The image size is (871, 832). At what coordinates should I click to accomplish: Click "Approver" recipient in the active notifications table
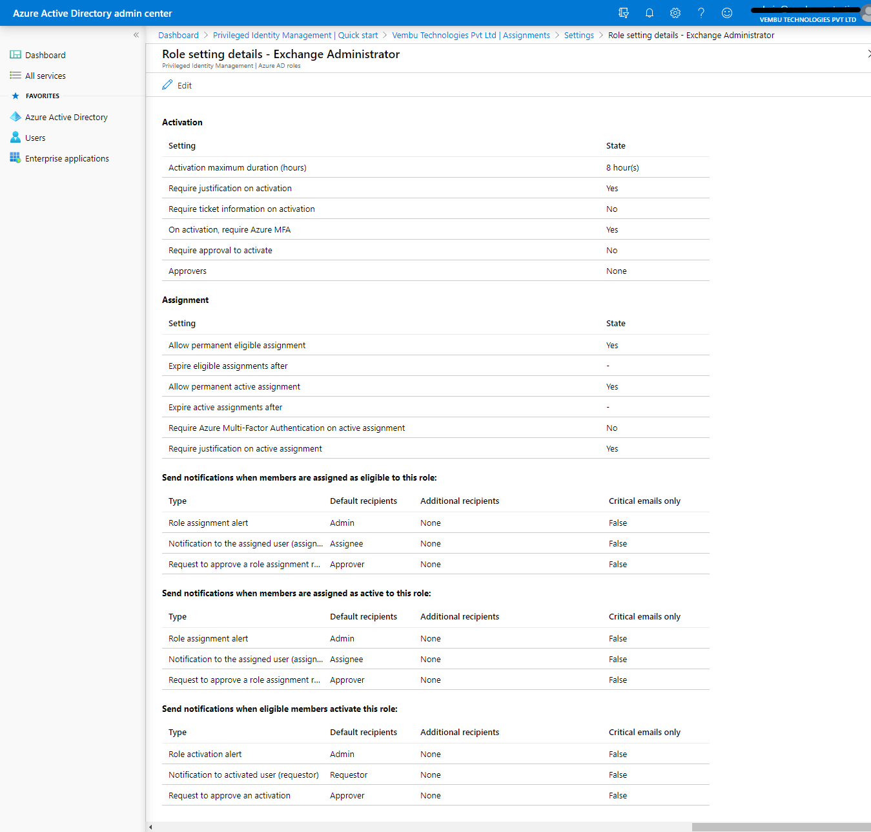click(347, 680)
